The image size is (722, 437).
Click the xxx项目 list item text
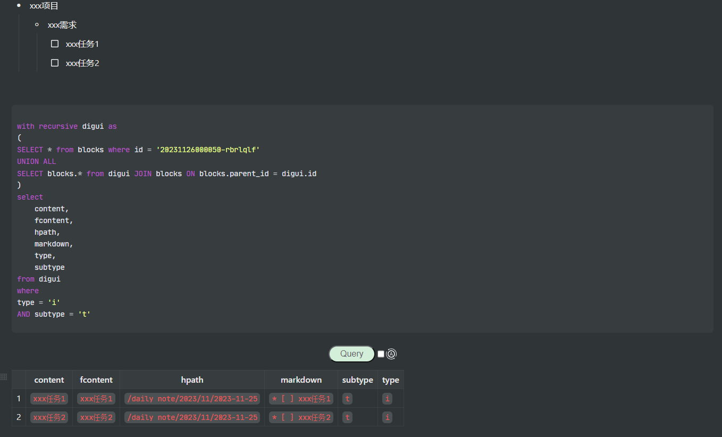(44, 6)
